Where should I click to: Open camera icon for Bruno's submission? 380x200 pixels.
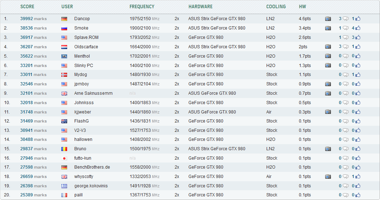coord(328,149)
